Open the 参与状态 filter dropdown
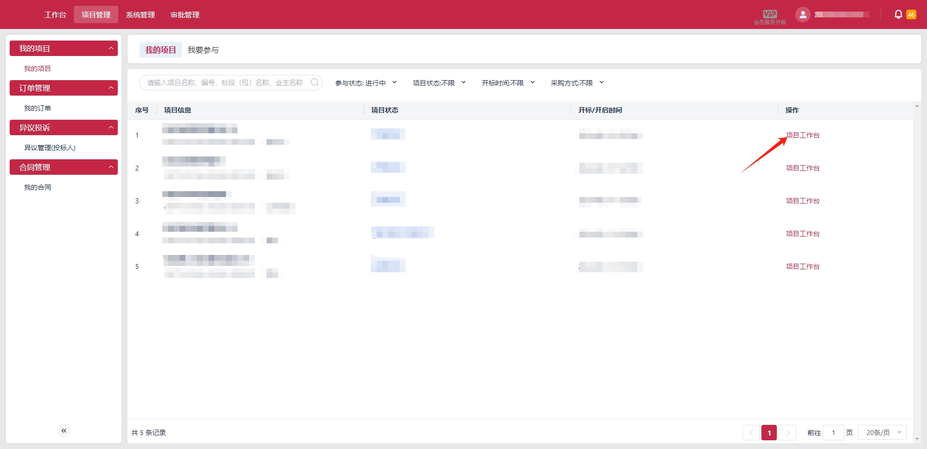The width and height of the screenshot is (927, 449). point(366,83)
